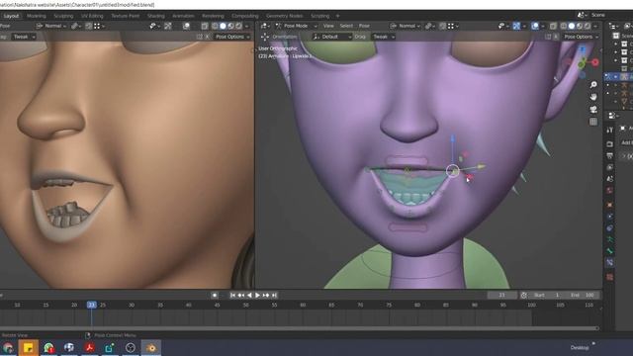Open the Tool properties tab
Viewport: 633px width, 356px height.
coord(609,130)
